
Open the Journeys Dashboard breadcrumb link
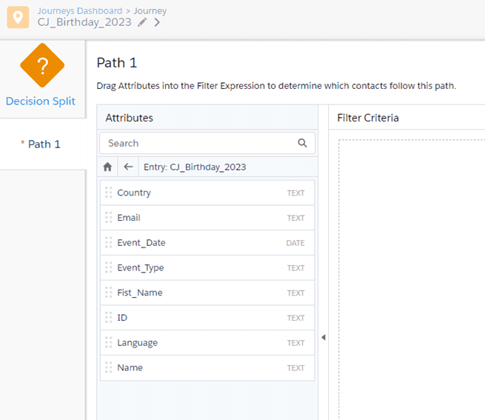(80, 11)
